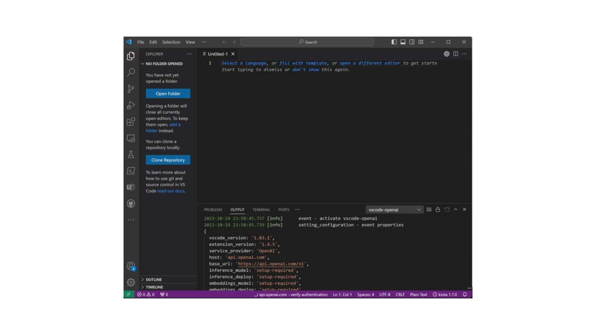Show additional activity bar views
The image size is (596, 335).
click(131, 220)
